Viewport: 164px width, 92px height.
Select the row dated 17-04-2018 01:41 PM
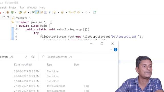coord(51,81)
